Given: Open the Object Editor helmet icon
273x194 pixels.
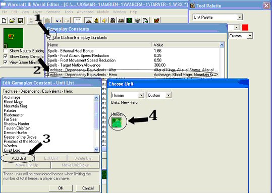Looking at the screenshot, I should (x=113, y=21).
